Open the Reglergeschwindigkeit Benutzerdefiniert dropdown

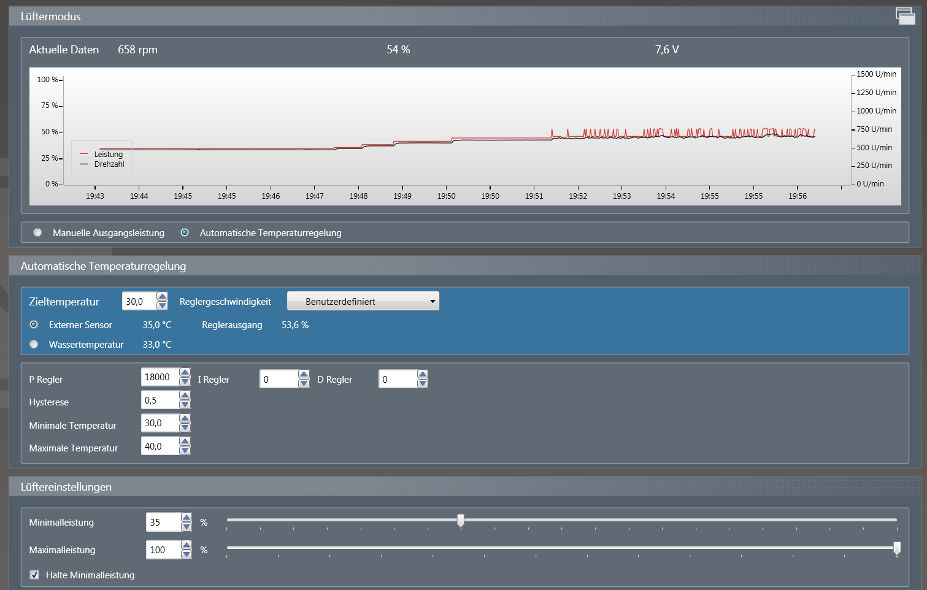click(363, 301)
